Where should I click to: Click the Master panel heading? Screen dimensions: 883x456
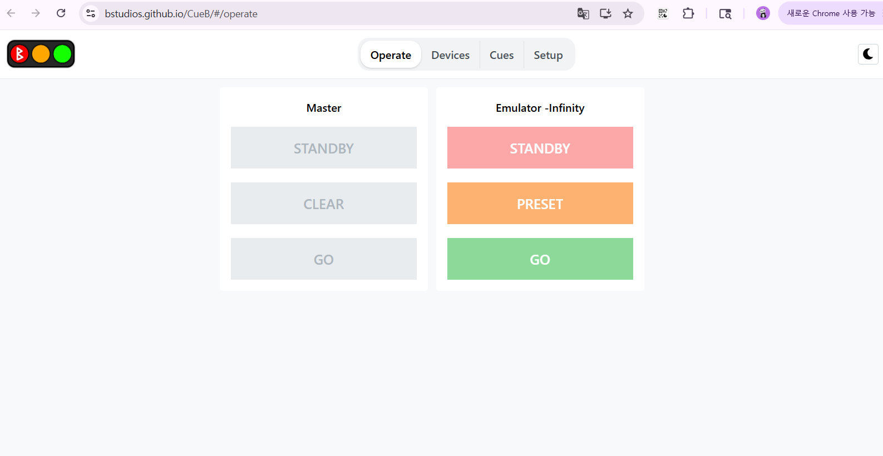click(324, 108)
